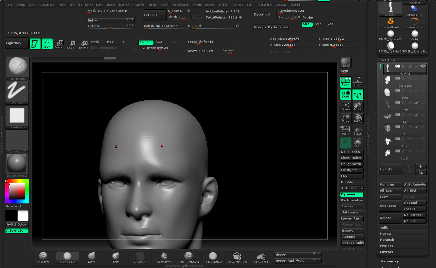436x268 pixels.
Task: Click Groups By Normals button
Action: pos(271,27)
